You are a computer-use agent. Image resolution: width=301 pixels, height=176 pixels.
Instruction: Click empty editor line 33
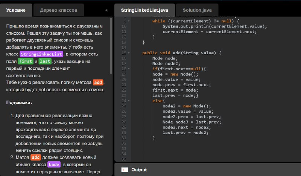tap(216, 149)
